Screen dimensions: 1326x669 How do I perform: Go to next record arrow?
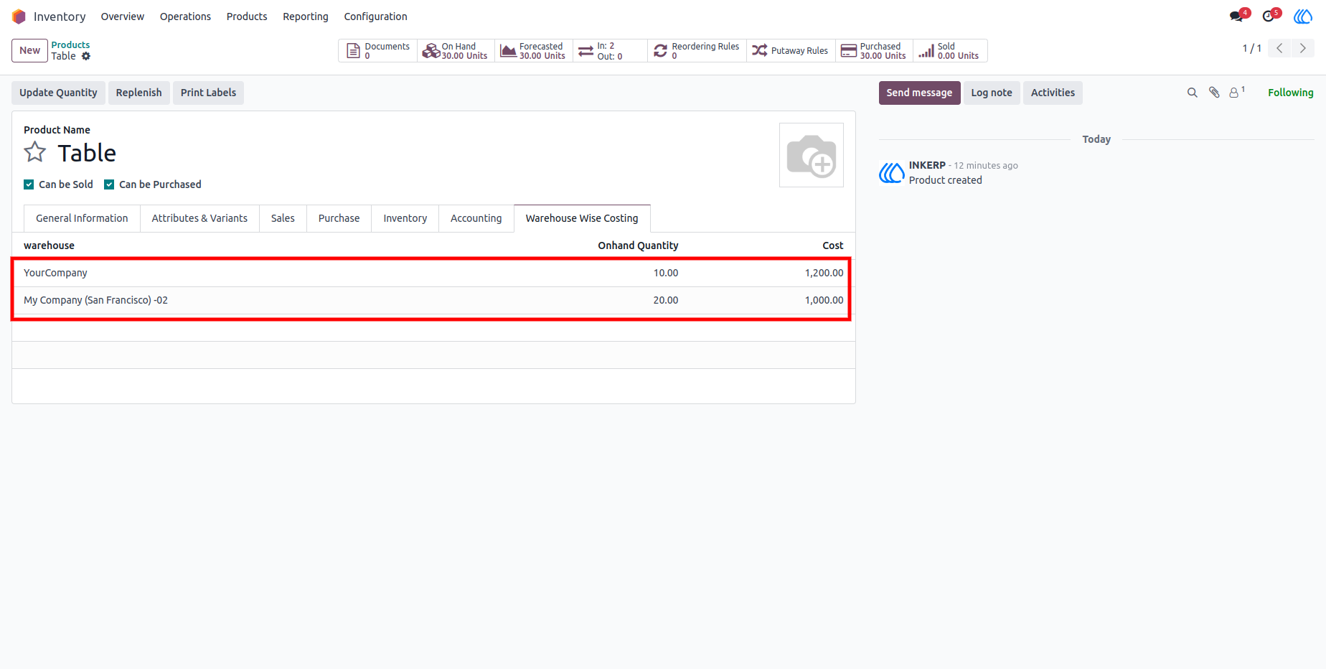pyautogui.click(x=1303, y=48)
